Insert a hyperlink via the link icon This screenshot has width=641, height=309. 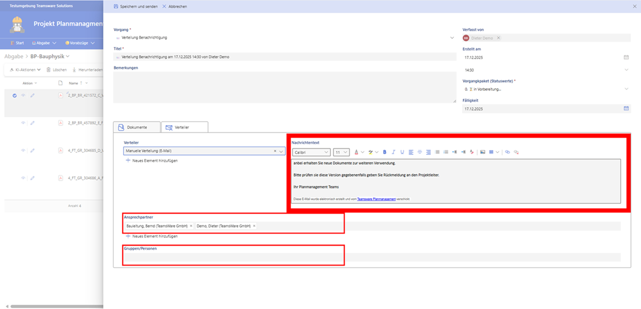tap(507, 152)
